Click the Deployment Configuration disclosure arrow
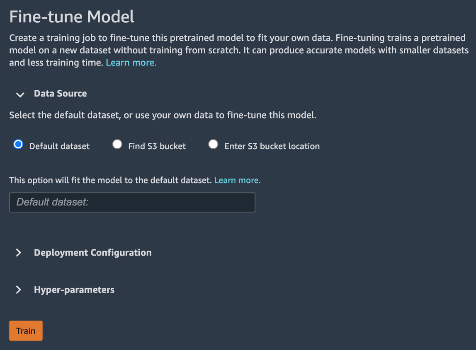Viewport: 476px width, 350px height. (18, 252)
